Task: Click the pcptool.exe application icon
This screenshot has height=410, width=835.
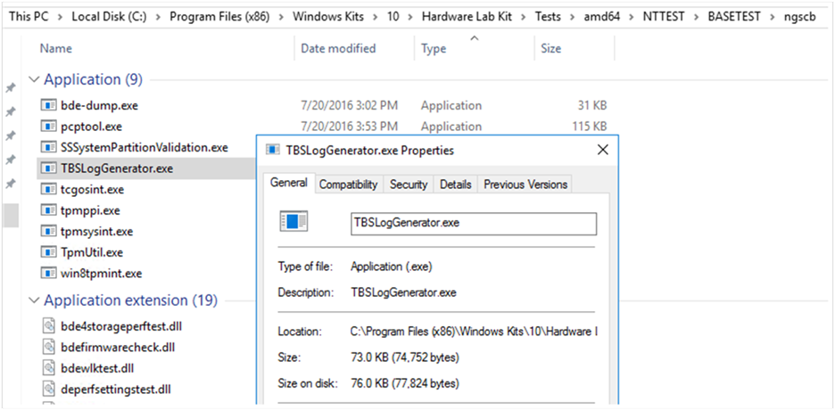Action: pos(48,127)
